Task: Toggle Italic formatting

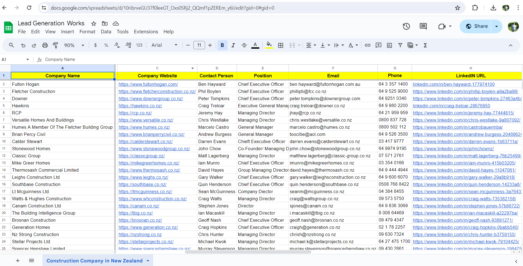Action: point(233,45)
